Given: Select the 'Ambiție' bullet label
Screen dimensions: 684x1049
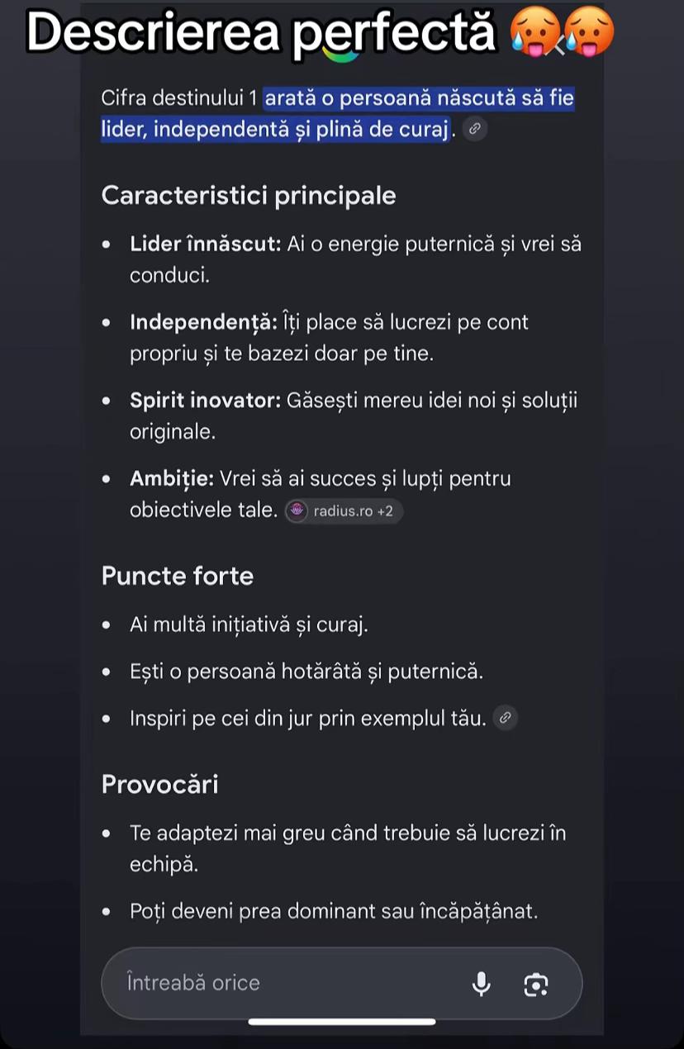Looking at the screenshot, I should coord(172,479).
